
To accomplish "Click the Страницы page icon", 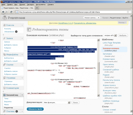I will pyautogui.click(x=4, y=78).
